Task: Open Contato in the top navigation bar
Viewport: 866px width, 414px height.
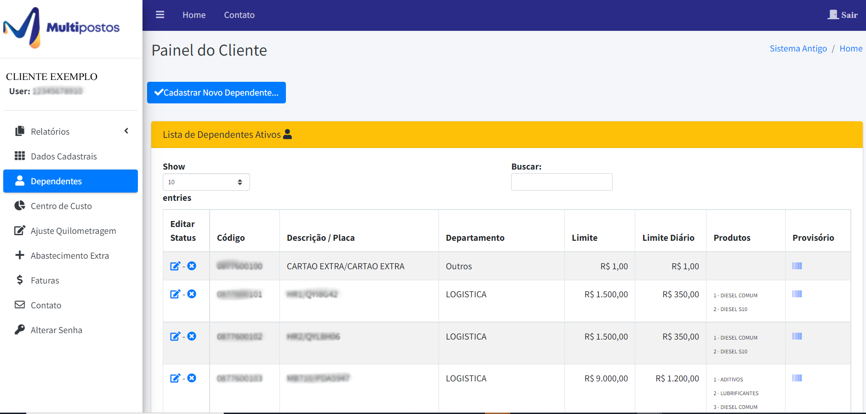Action: click(239, 15)
